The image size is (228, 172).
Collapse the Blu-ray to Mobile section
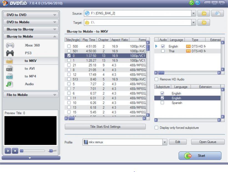(31, 37)
